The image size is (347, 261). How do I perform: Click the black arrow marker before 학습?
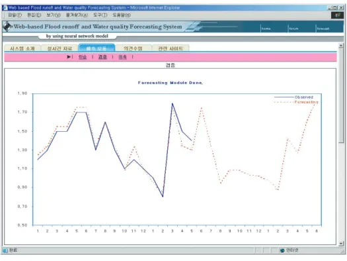(x=69, y=57)
